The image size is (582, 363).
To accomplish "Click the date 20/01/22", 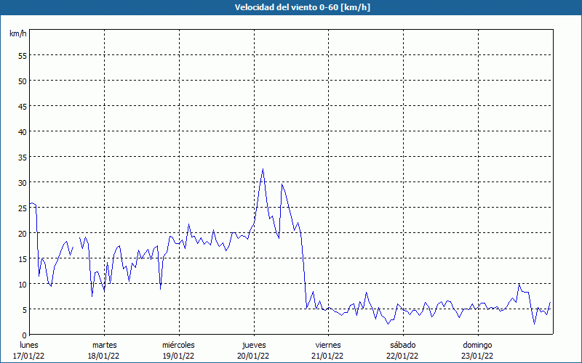I will pyautogui.click(x=253, y=356).
